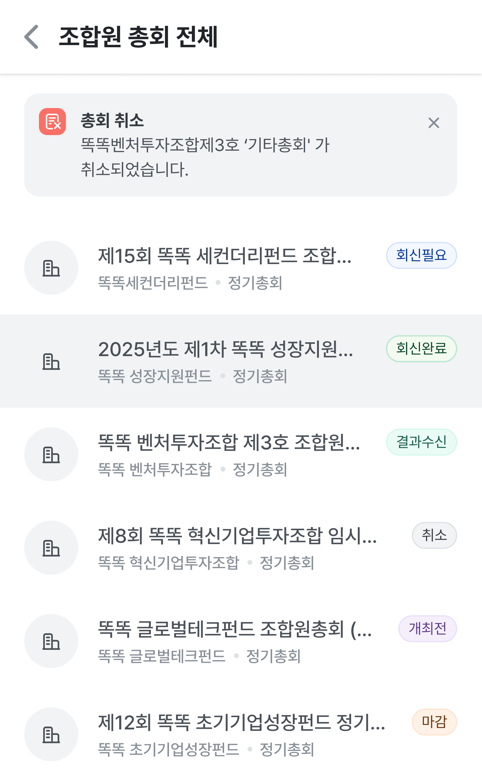Click the 취소 status badge
The width and height of the screenshot is (482, 781).
coord(434,535)
